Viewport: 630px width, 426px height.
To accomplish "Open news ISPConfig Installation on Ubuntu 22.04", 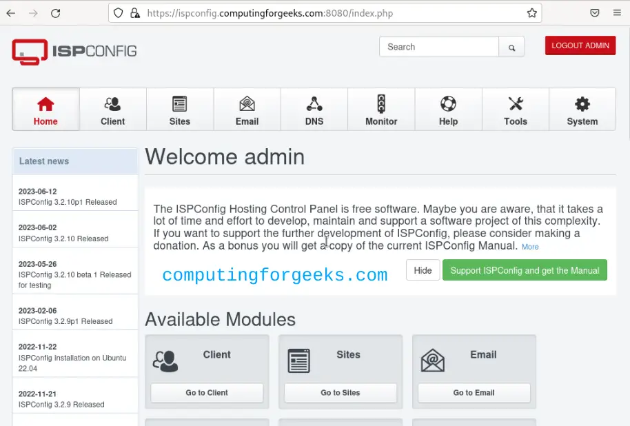I will (72, 363).
